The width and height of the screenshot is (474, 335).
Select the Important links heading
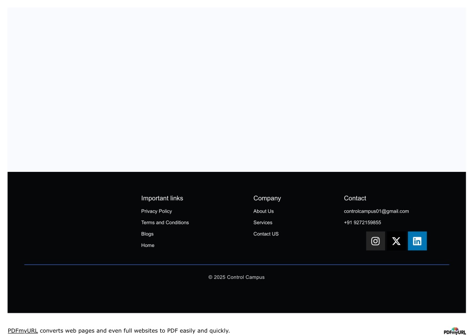[x=162, y=198]
